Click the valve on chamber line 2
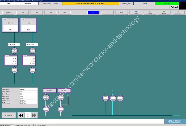Screen dimensions: 186x126 113,98
